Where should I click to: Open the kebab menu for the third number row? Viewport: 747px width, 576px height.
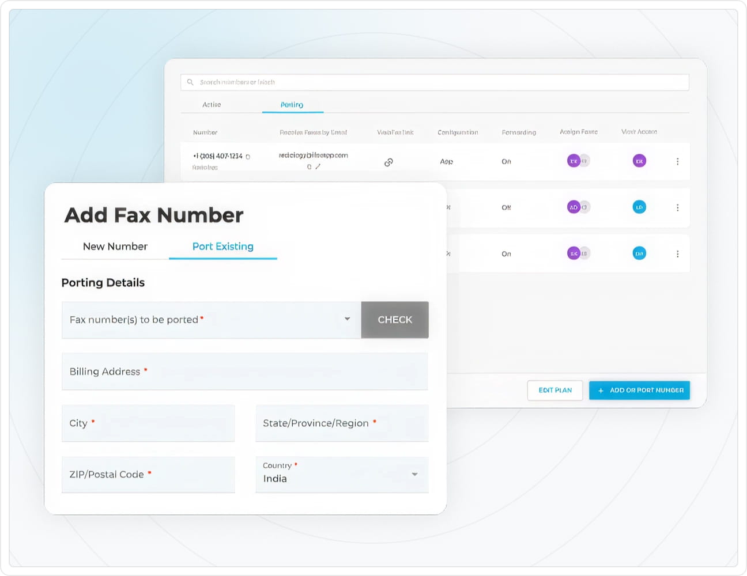pyautogui.click(x=678, y=253)
